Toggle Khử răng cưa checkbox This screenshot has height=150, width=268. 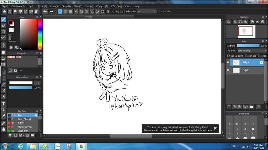108,11
